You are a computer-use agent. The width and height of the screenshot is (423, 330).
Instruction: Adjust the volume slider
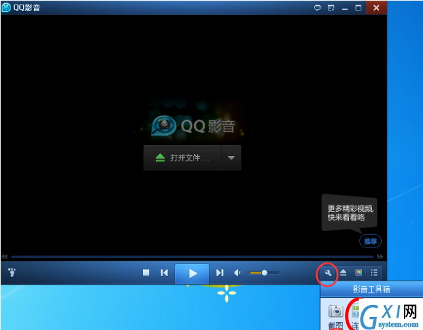(x=264, y=273)
